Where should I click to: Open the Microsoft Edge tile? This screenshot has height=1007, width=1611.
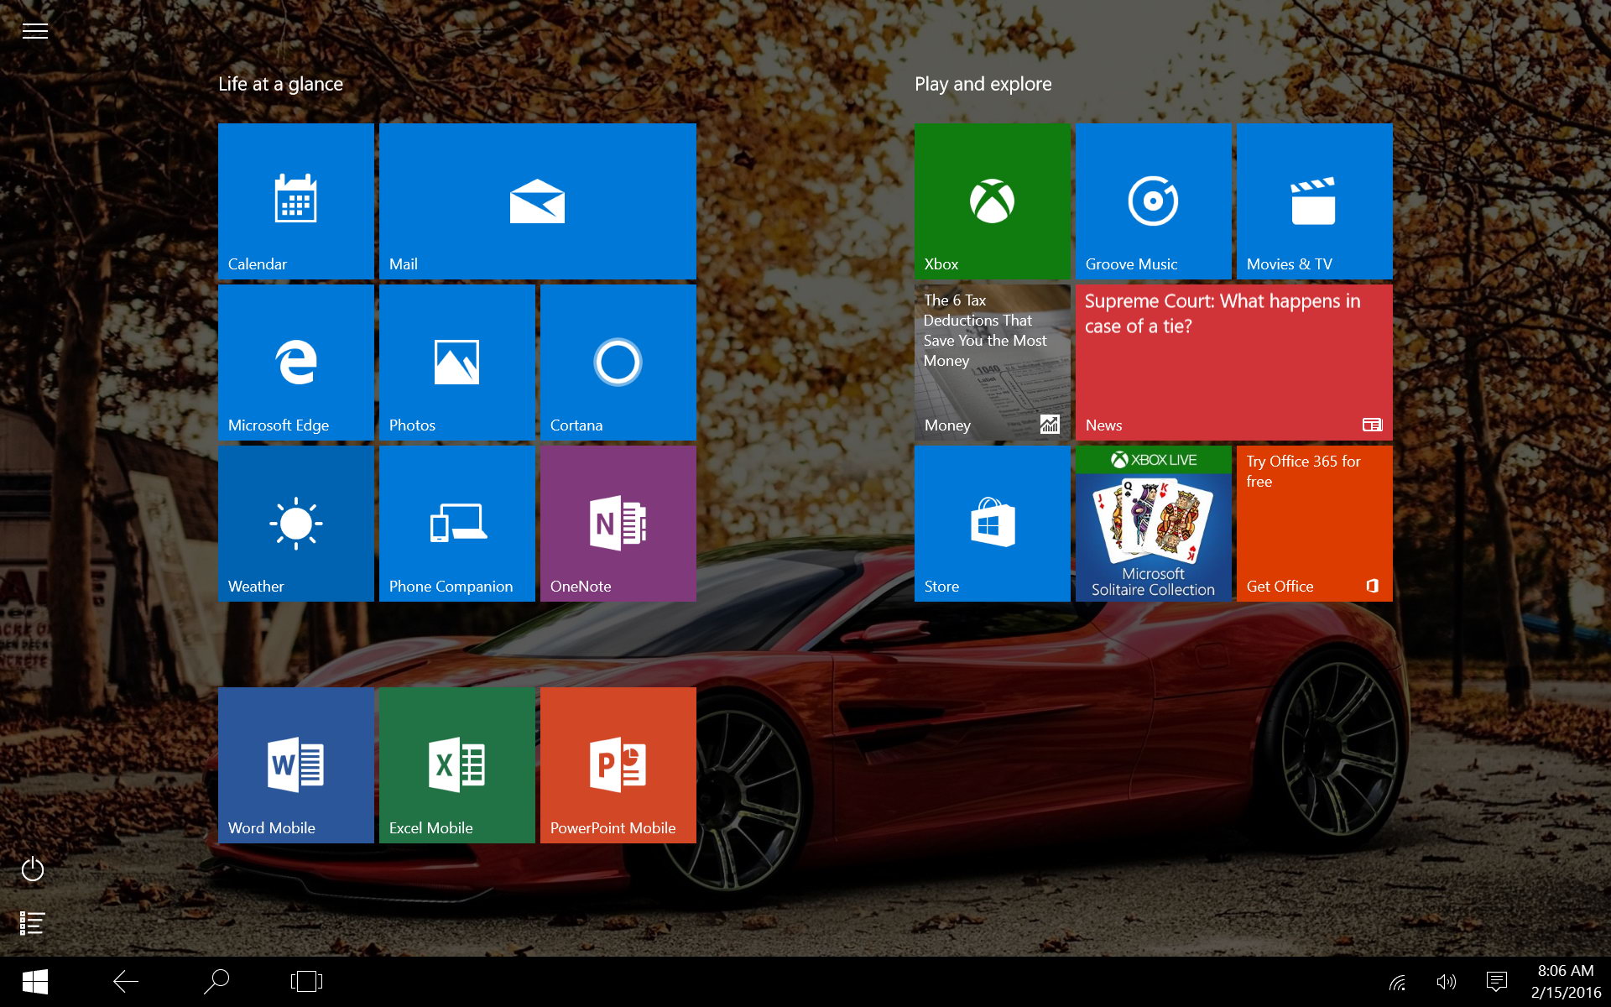click(295, 363)
